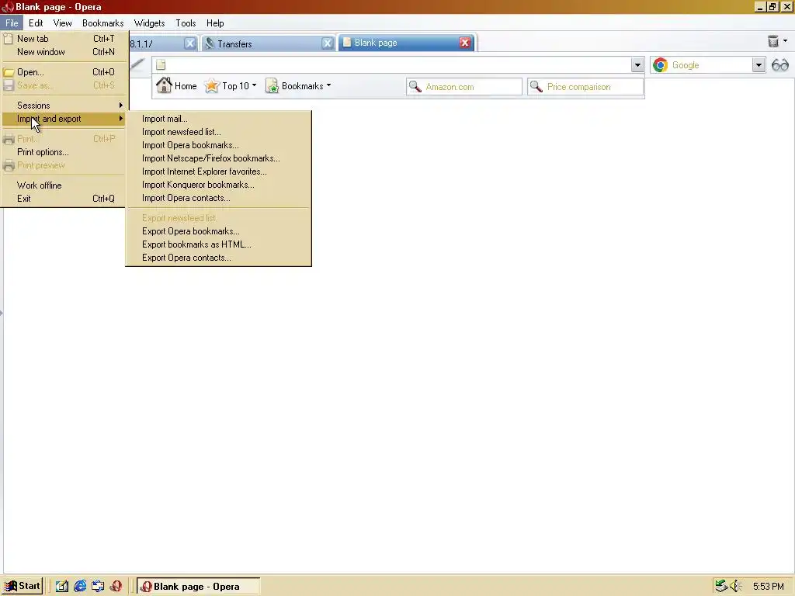Select Import newsfeed list... option

218,132
